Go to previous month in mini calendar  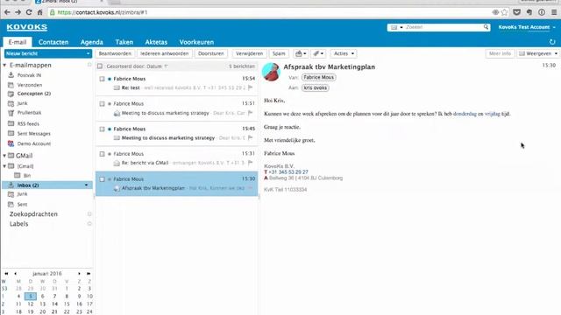coord(16,274)
